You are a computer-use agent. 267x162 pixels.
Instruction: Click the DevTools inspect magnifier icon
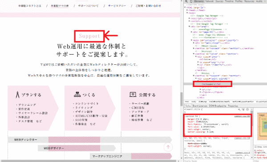[x=186, y=1]
